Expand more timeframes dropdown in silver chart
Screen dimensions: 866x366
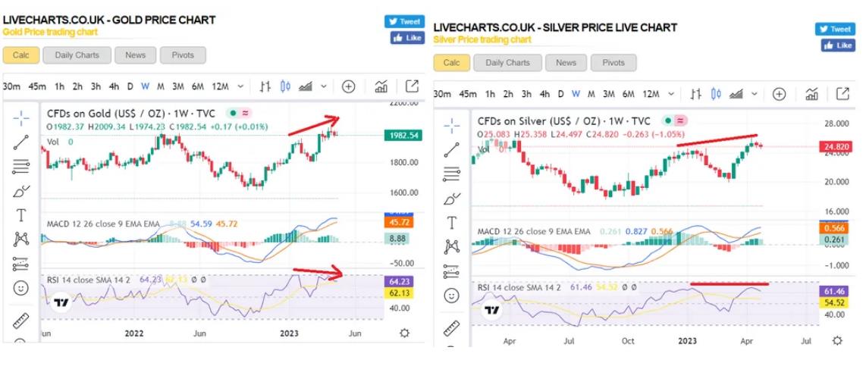pyautogui.click(x=671, y=94)
